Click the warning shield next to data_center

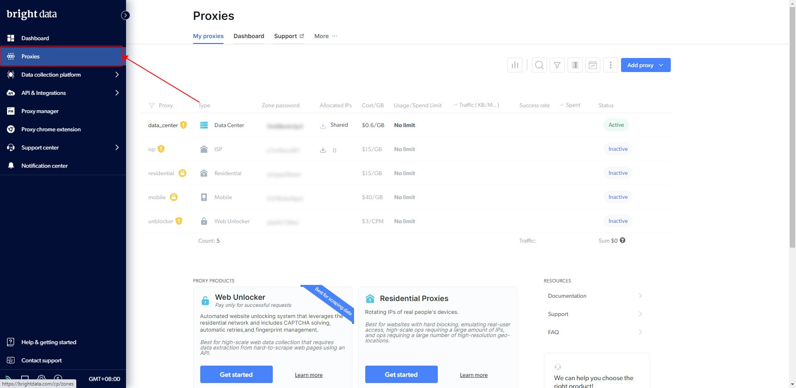(x=184, y=125)
